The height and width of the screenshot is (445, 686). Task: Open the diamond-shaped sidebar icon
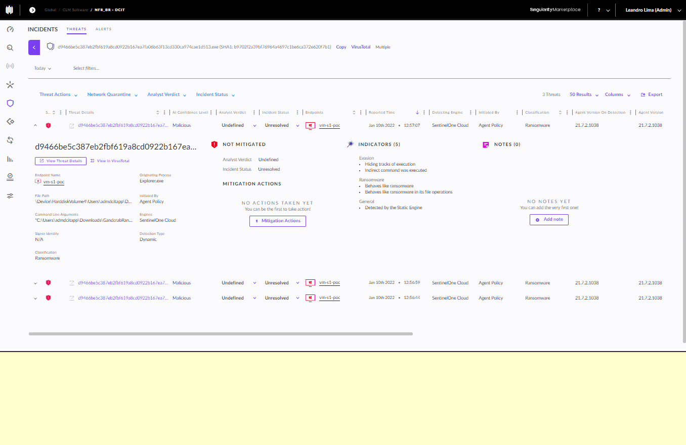pos(10,122)
